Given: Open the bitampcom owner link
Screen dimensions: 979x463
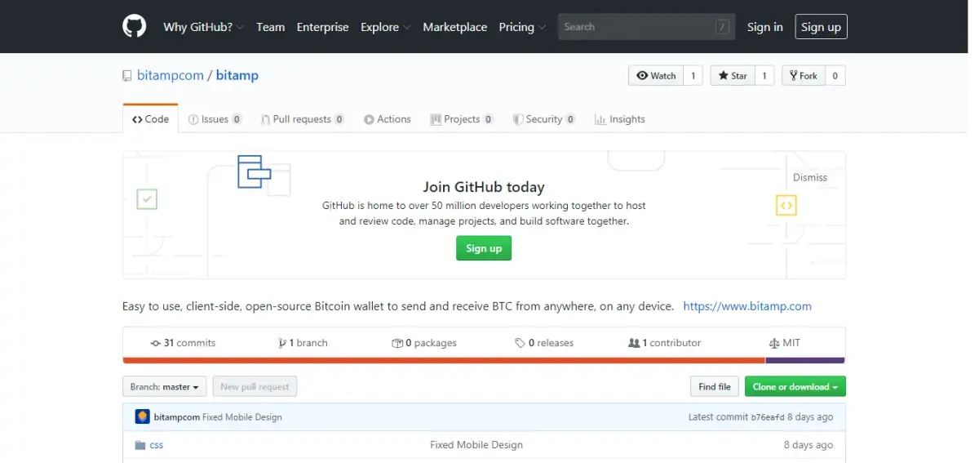Looking at the screenshot, I should click(x=169, y=75).
